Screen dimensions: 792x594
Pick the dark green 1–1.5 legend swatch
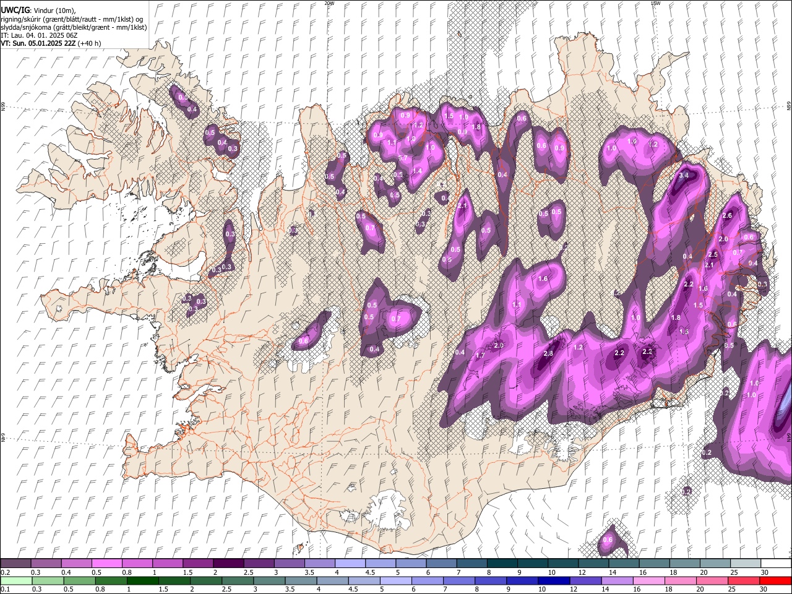pyautogui.click(x=142, y=580)
